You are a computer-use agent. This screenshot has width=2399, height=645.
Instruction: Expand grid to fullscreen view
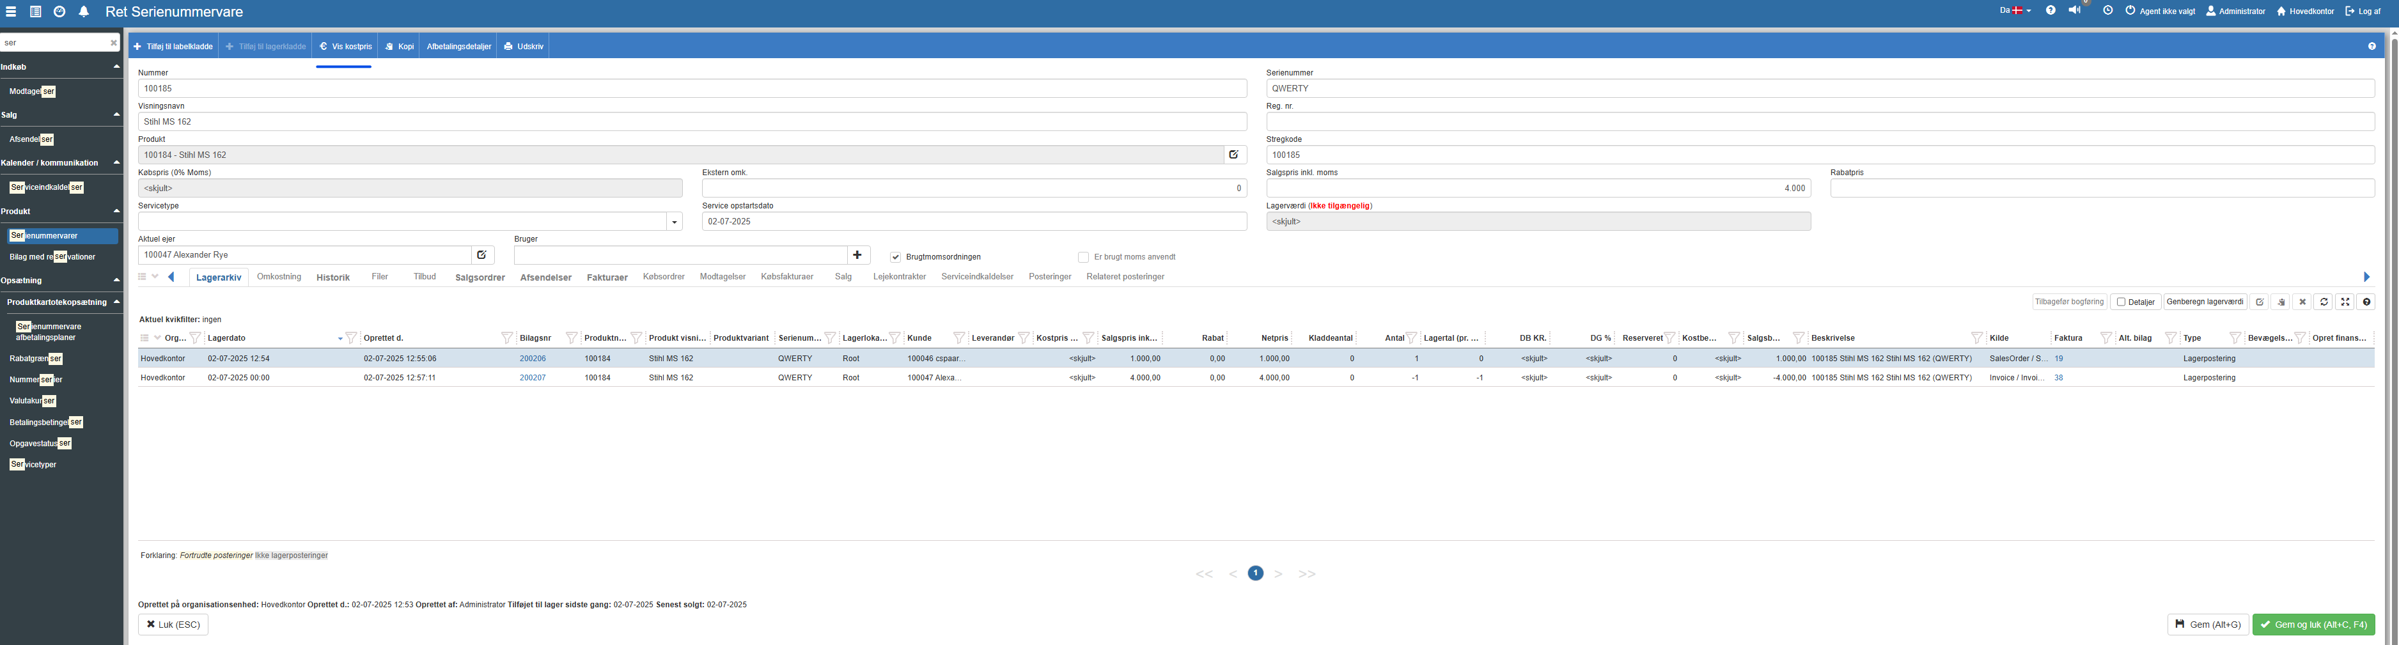click(2345, 302)
